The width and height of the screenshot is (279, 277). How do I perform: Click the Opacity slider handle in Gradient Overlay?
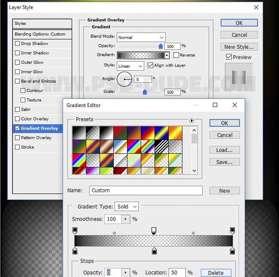click(161, 46)
